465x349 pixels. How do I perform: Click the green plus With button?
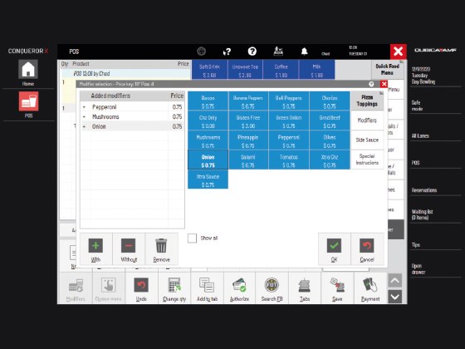(95, 245)
